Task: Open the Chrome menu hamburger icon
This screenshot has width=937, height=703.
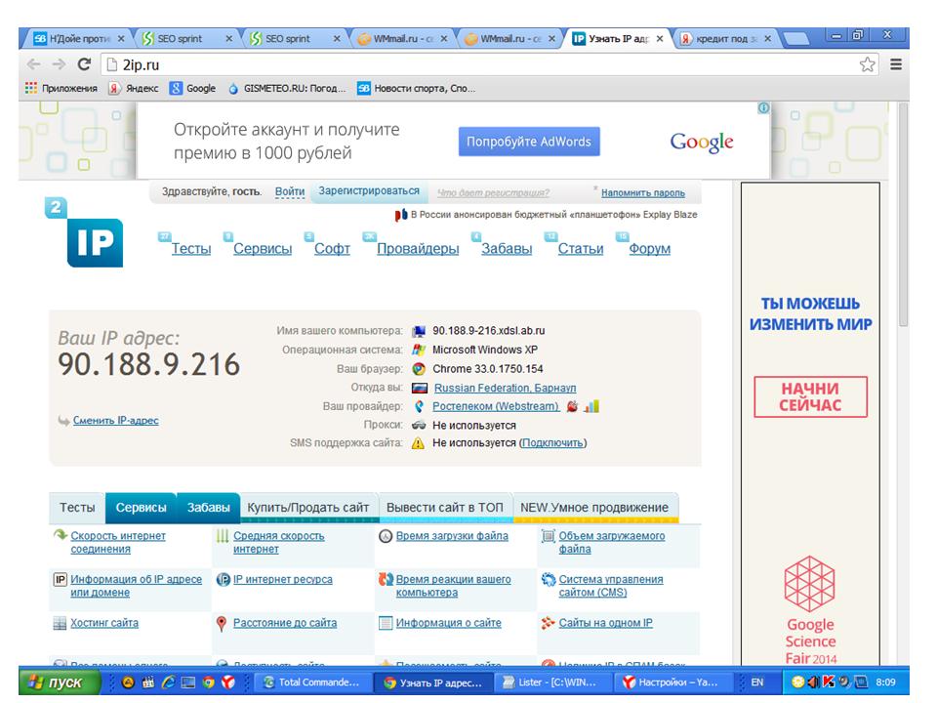Action: tap(896, 64)
